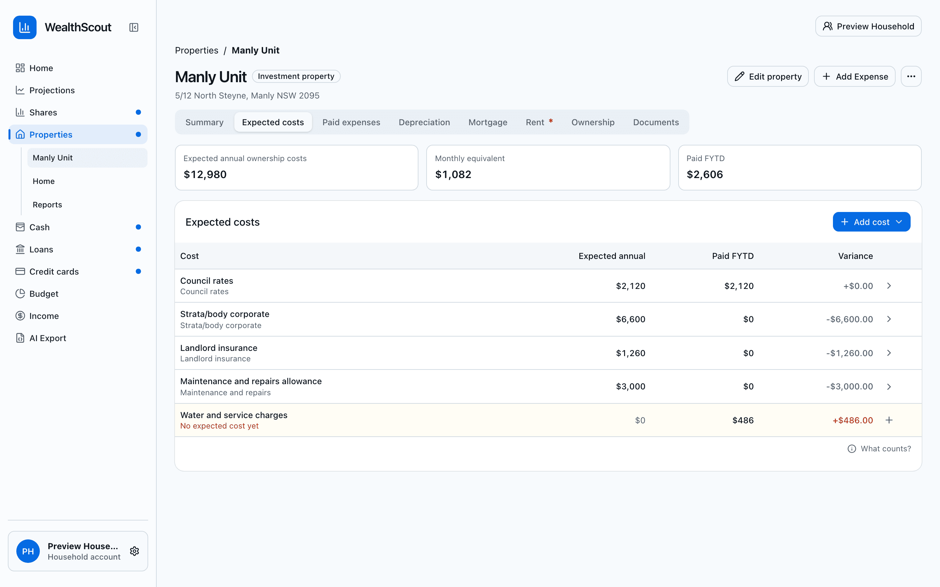Click the Budget pie-chart icon
The height and width of the screenshot is (587, 940).
tap(20, 293)
